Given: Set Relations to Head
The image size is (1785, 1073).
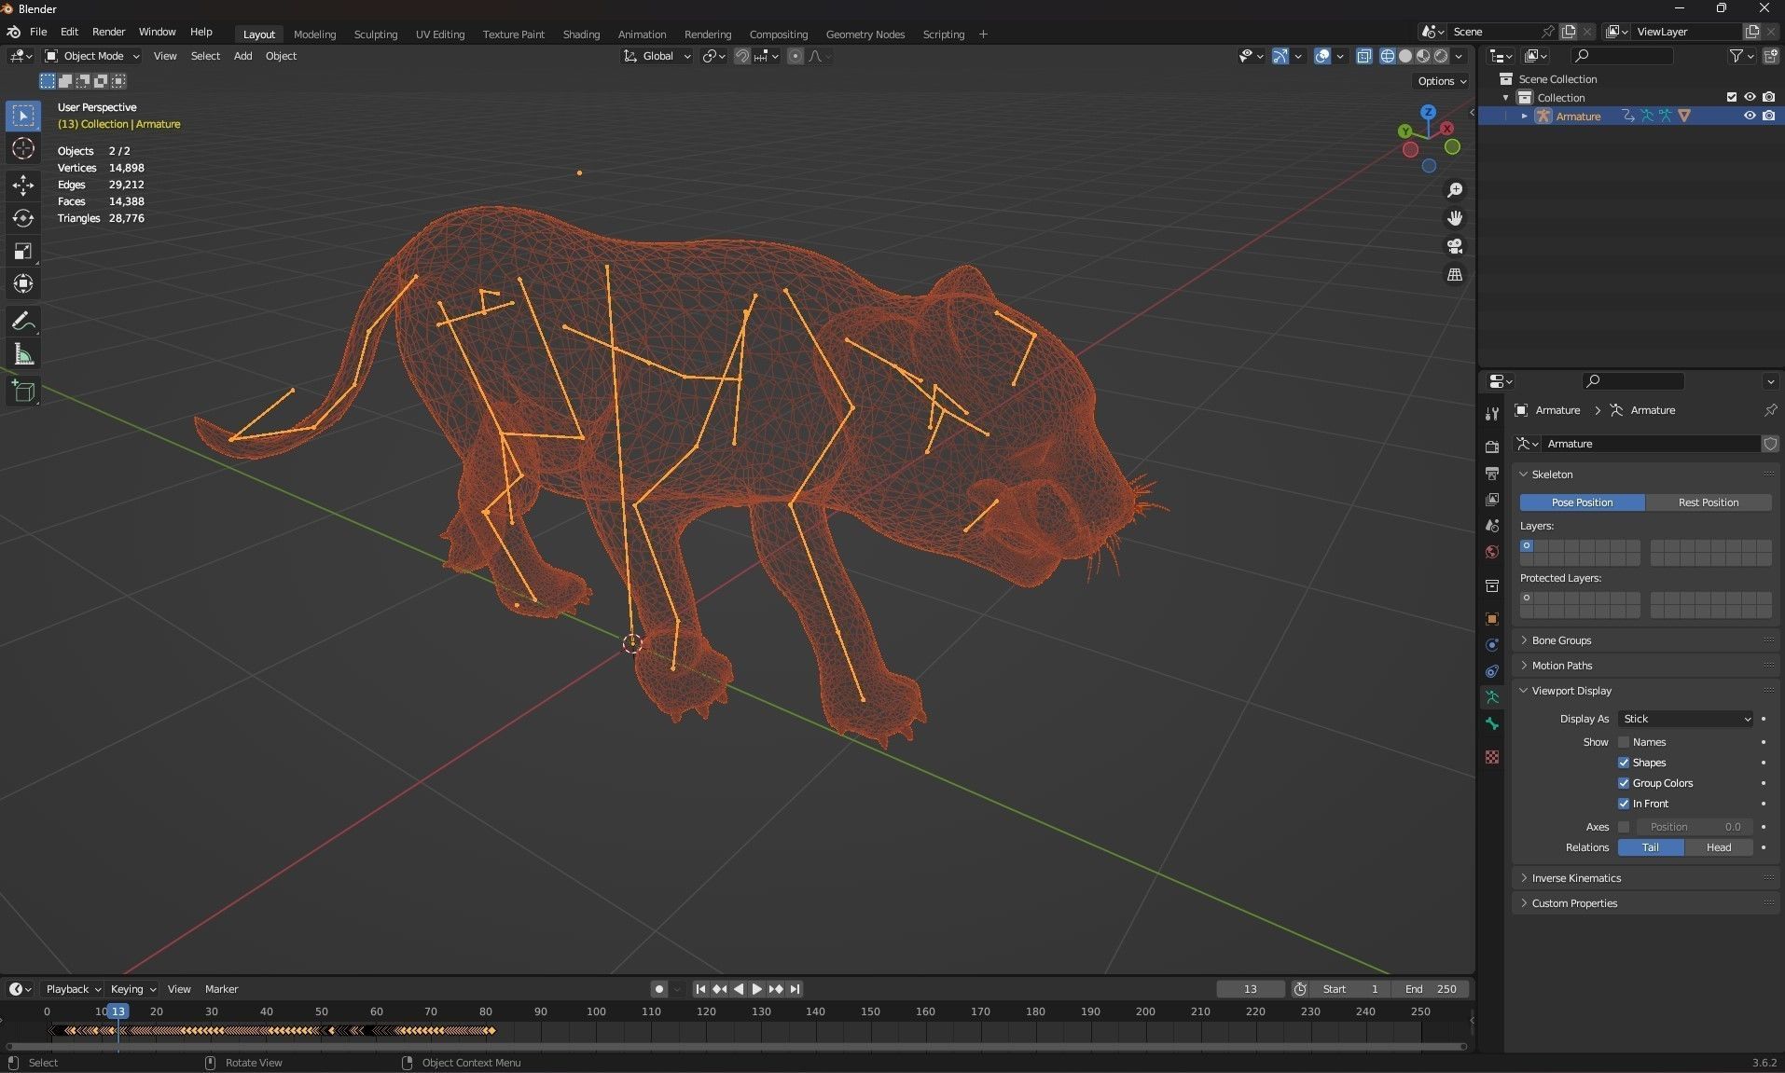Looking at the screenshot, I should coord(1719,847).
